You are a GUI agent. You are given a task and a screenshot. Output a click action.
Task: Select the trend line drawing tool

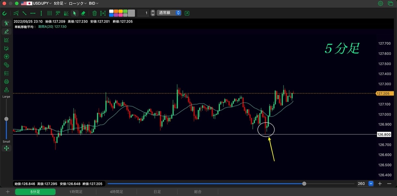[x=16, y=13]
